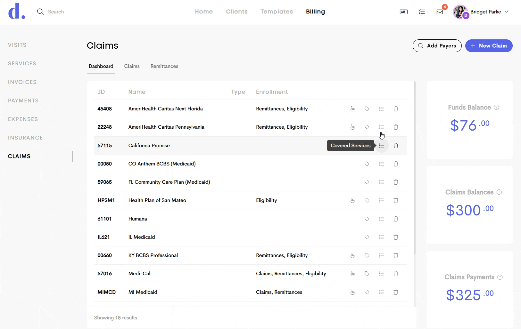Delete Health Plan of San Mateo payer
Image resolution: width=521 pixels, height=329 pixels.
[x=396, y=200]
